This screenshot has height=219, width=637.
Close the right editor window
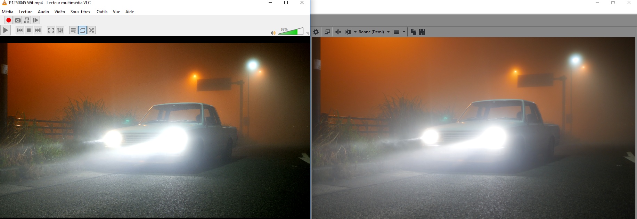coord(629,3)
